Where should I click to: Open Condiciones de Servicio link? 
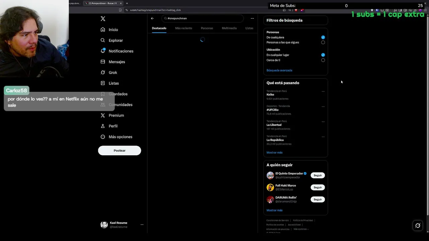[x=278, y=220]
